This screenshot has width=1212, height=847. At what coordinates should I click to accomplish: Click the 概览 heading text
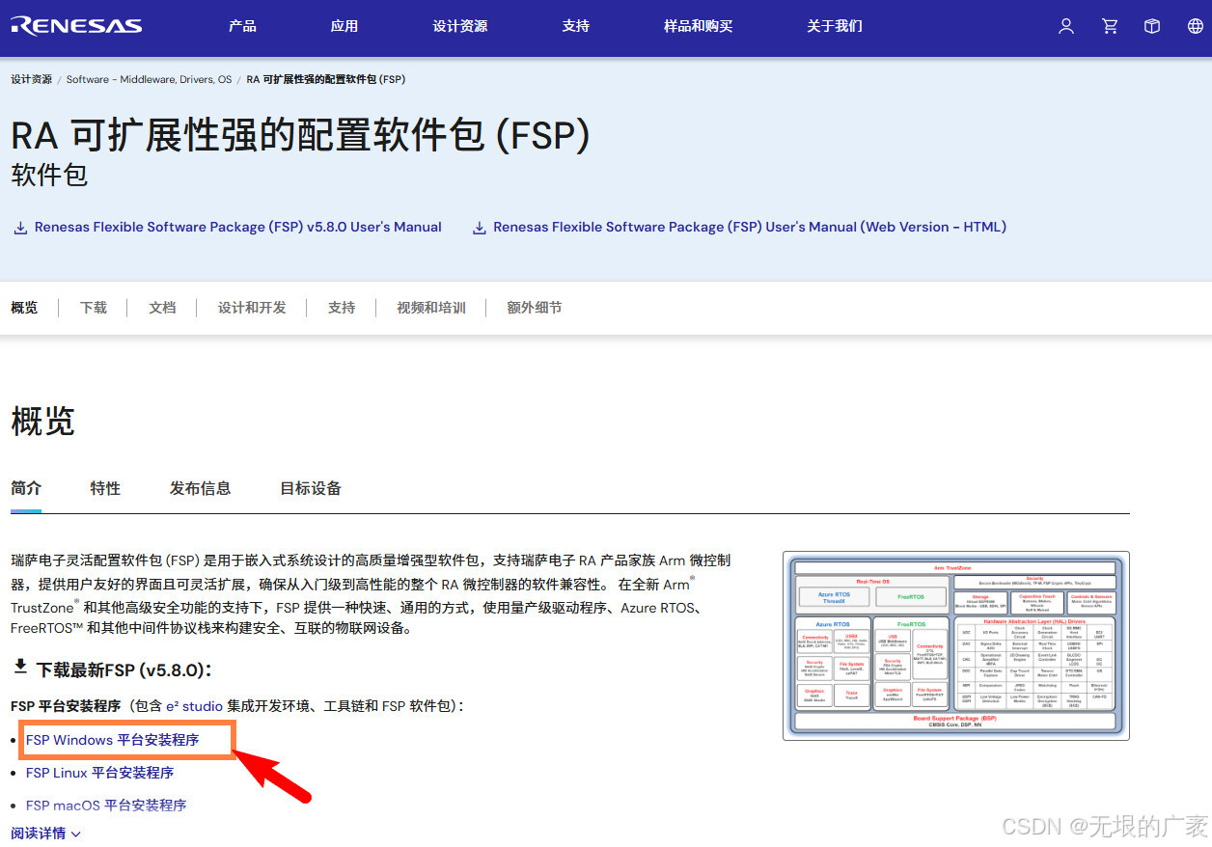[43, 422]
